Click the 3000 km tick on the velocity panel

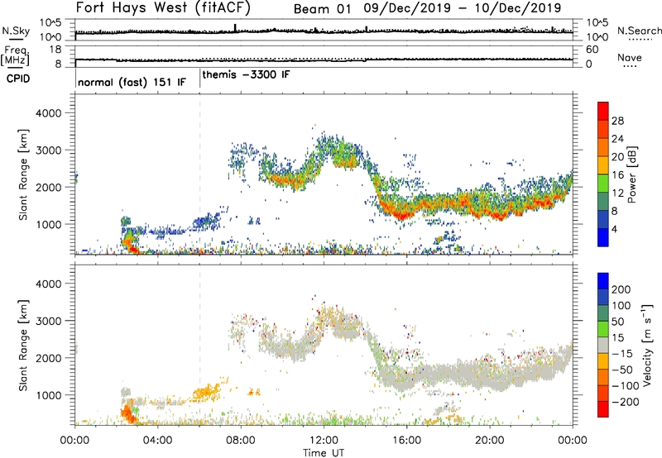point(48,321)
